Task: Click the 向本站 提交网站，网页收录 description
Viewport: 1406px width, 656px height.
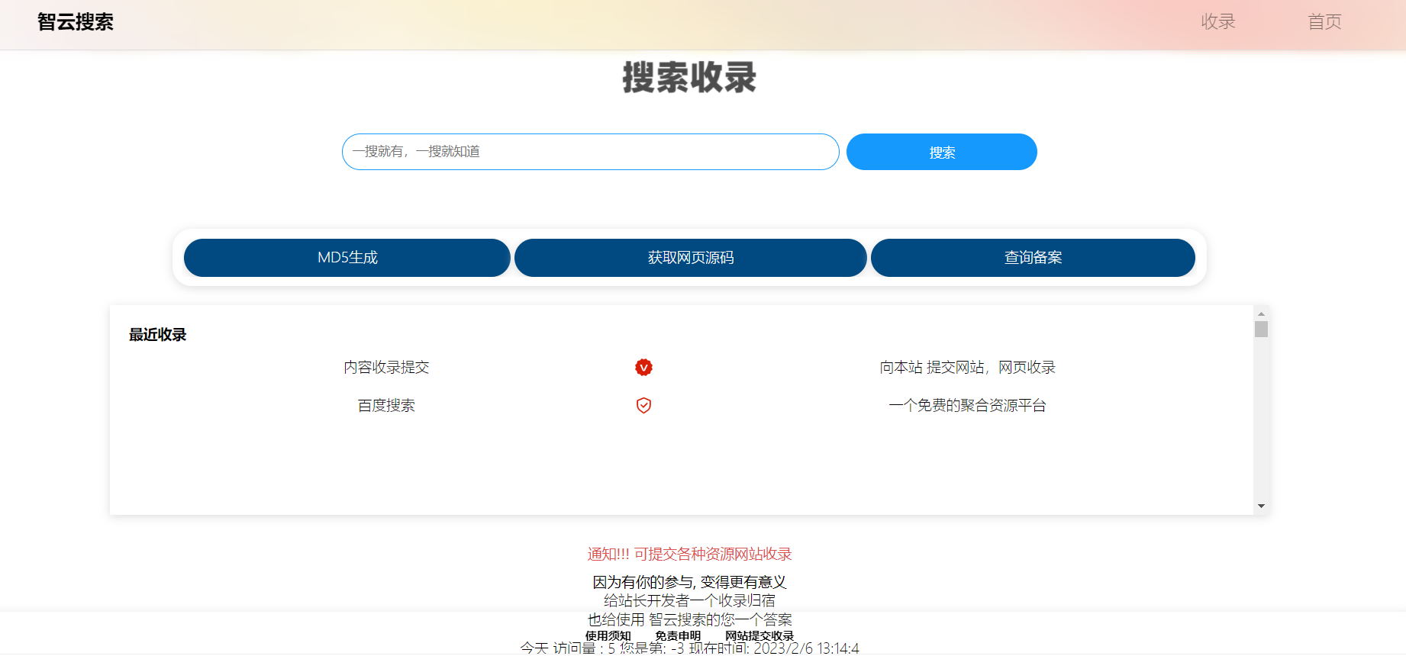Action: click(x=967, y=368)
